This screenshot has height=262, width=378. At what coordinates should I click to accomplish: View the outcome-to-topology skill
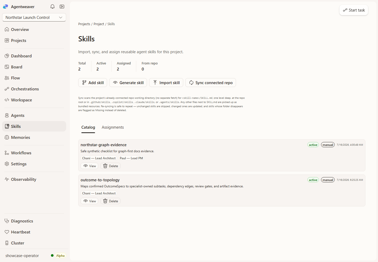(90, 201)
